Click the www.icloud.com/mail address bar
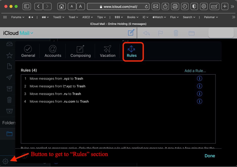The height and width of the screenshot is (167, 237). 118,7
